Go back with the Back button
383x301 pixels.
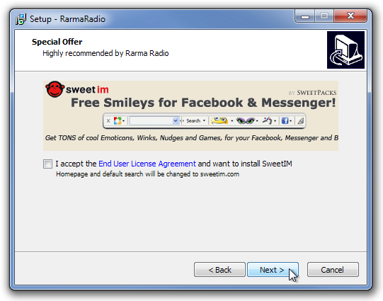tap(219, 270)
